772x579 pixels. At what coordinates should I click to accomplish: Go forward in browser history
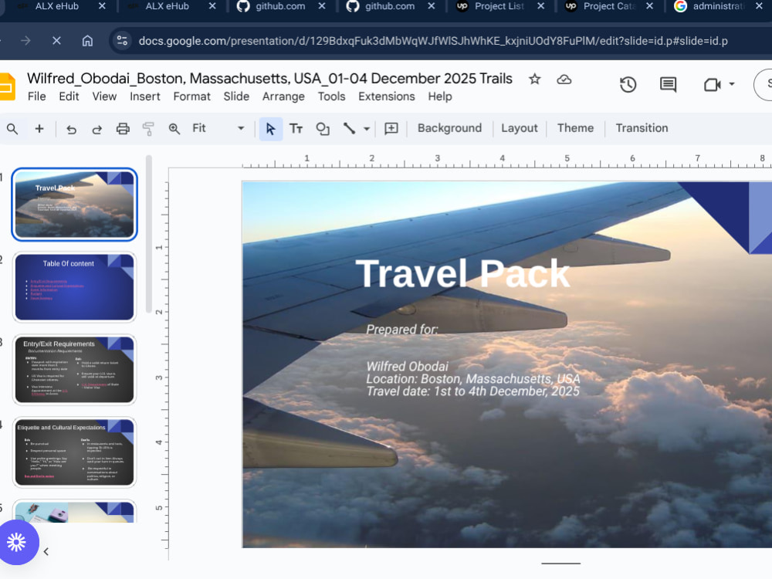click(x=25, y=41)
